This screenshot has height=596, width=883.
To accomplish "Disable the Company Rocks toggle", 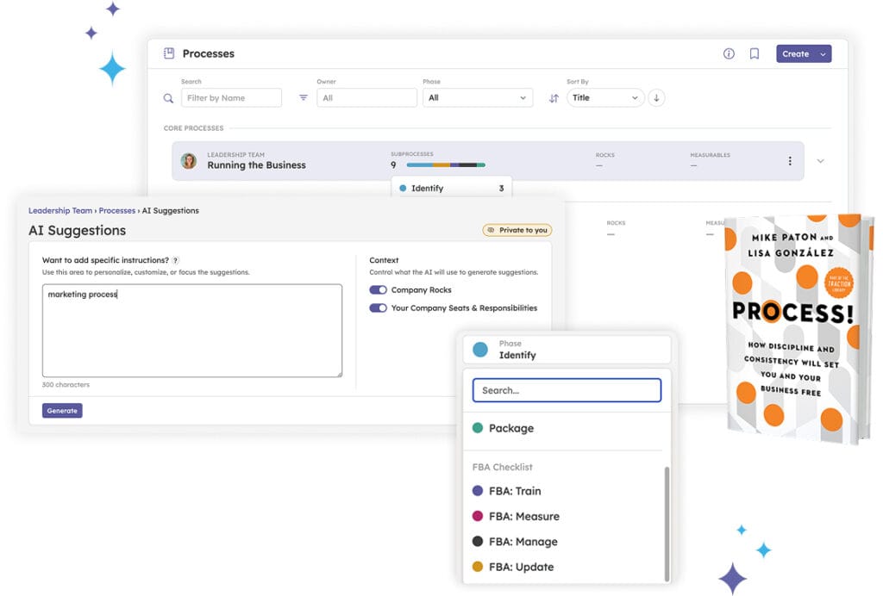I will point(378,290).
